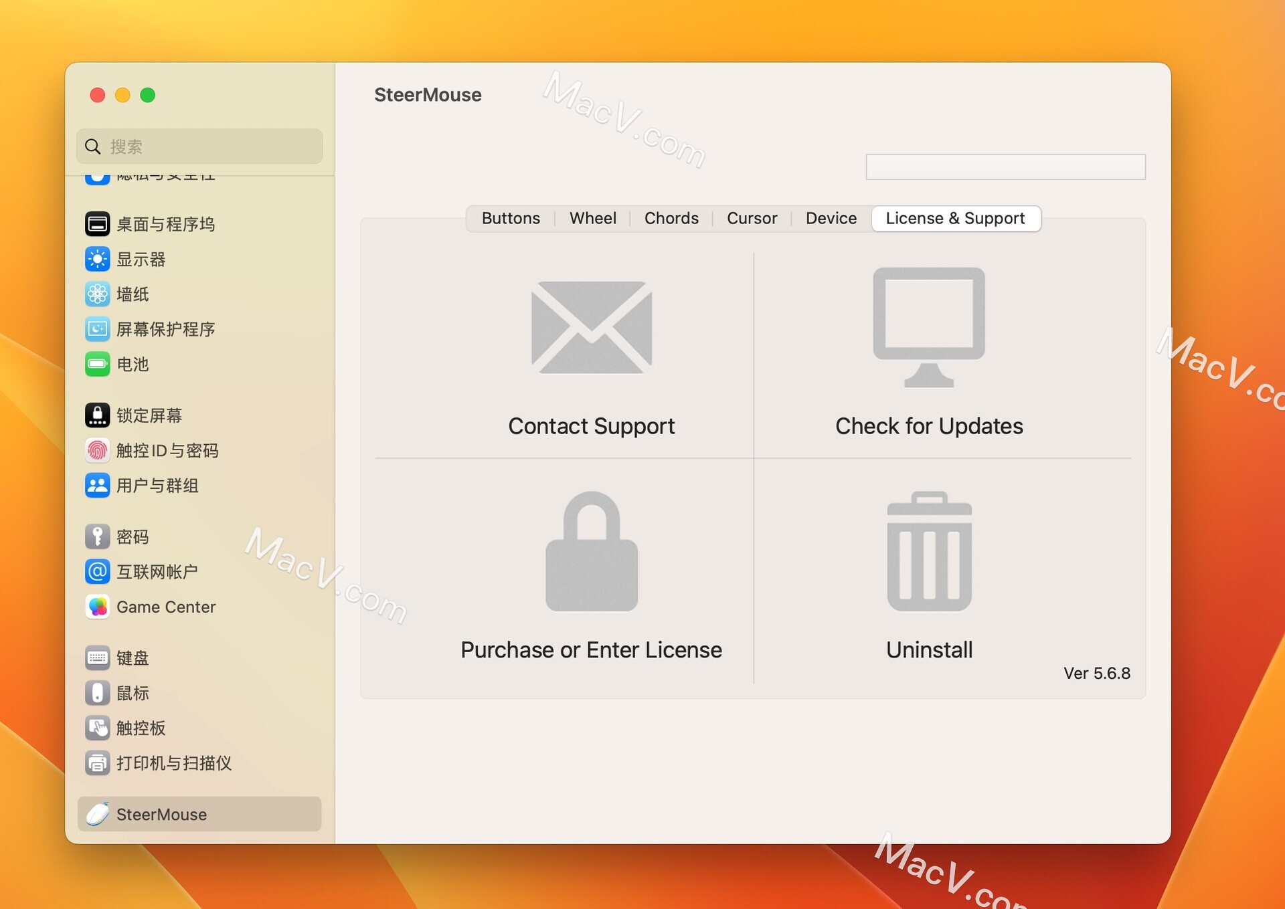Switch to the Chords tab
Image resolution: width=1285 pixels, height=909 pixels.
coord(671,219)
